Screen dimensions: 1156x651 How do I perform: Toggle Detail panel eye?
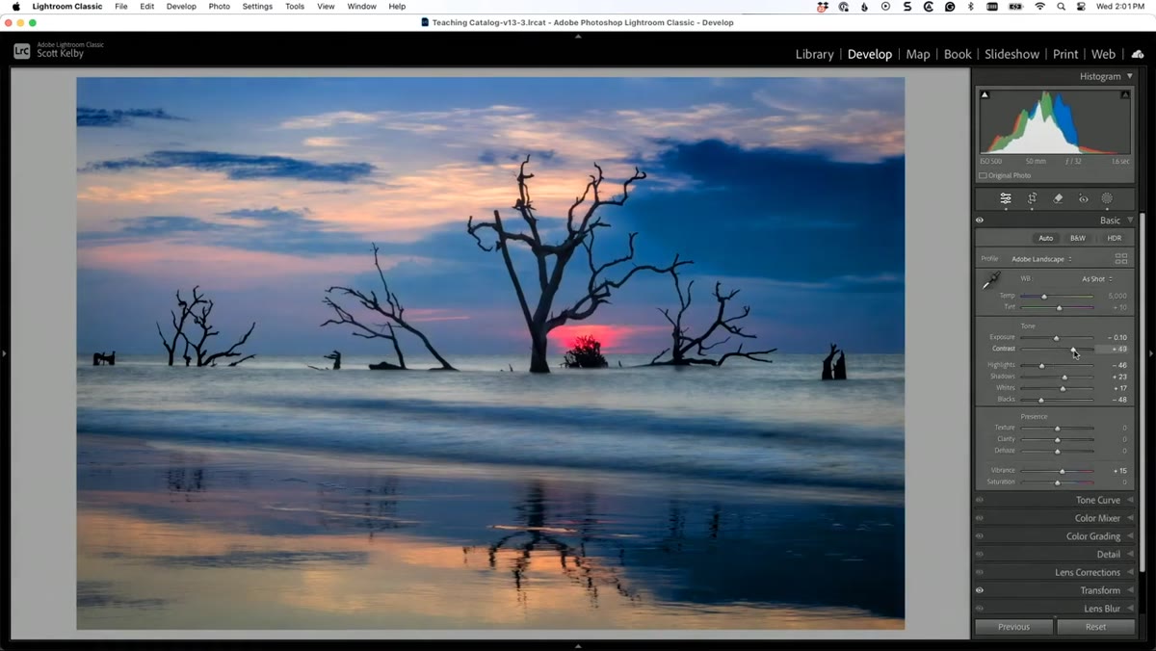pyautogui.click(x=980, y=554)
